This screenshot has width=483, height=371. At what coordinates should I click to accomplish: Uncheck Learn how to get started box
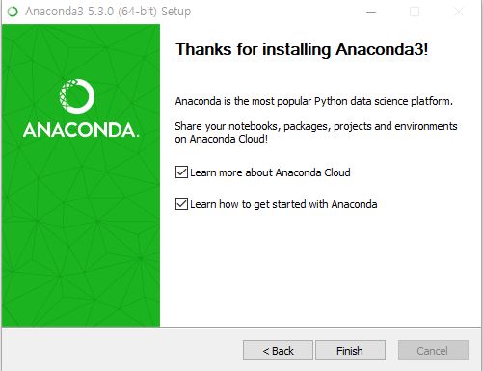click(x=181, y=204)
